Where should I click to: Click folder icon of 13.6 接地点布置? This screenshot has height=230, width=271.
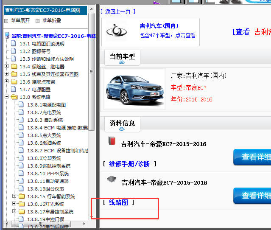[x=14, y=81]
